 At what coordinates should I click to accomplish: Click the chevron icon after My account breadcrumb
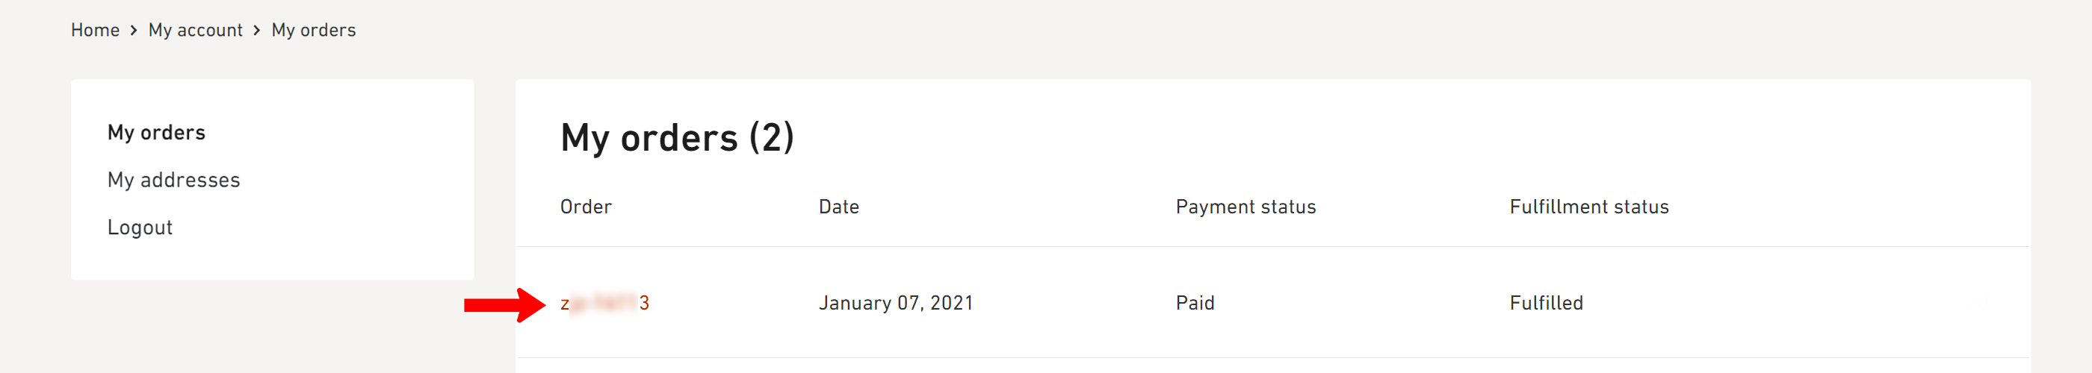point(256,30)
